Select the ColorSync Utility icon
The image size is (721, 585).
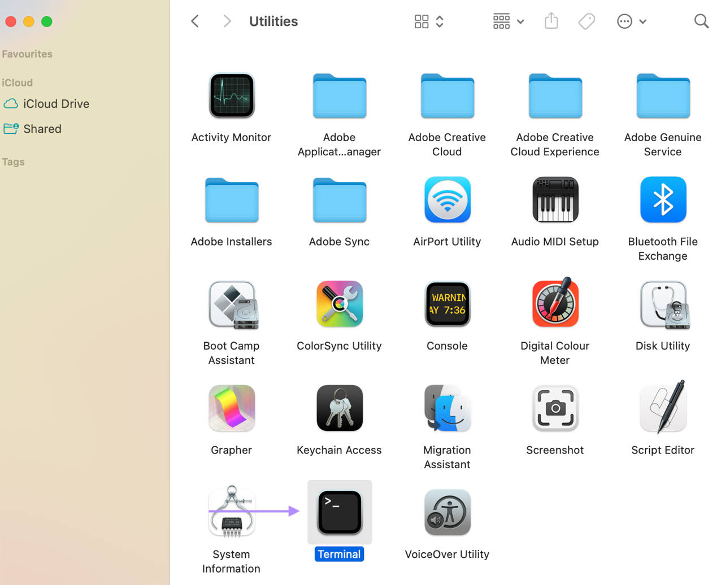[340, 304]
